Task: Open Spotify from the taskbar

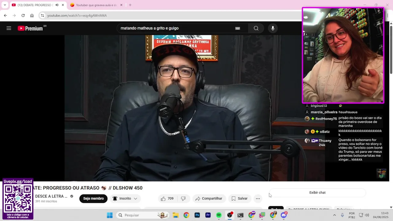Action: click(219, 215)
